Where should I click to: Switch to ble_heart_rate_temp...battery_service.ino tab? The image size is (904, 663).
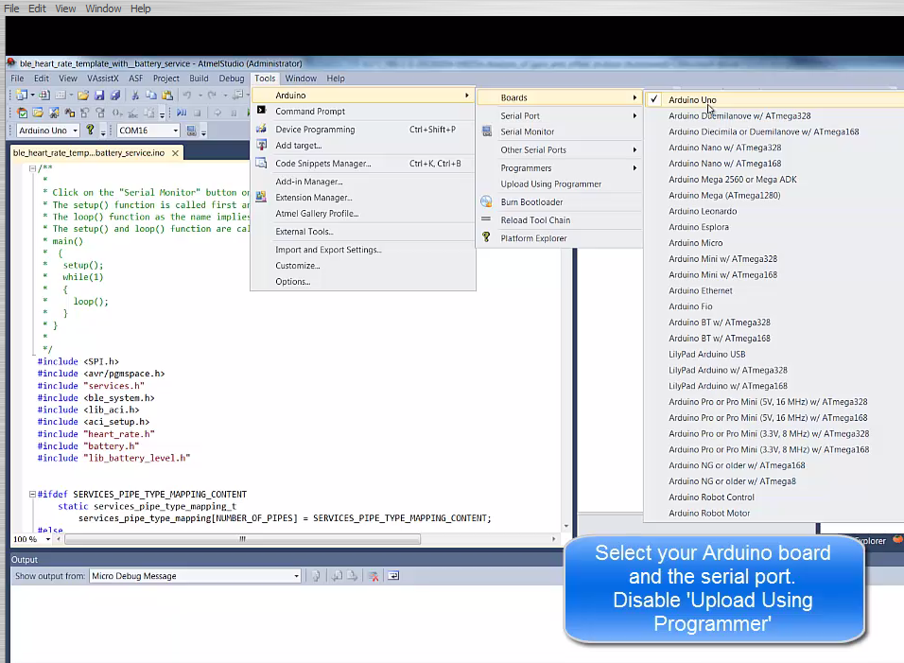point(89,153)
